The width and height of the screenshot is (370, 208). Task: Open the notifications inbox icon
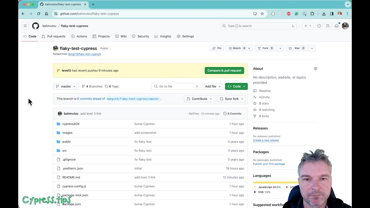coord(336,26)
